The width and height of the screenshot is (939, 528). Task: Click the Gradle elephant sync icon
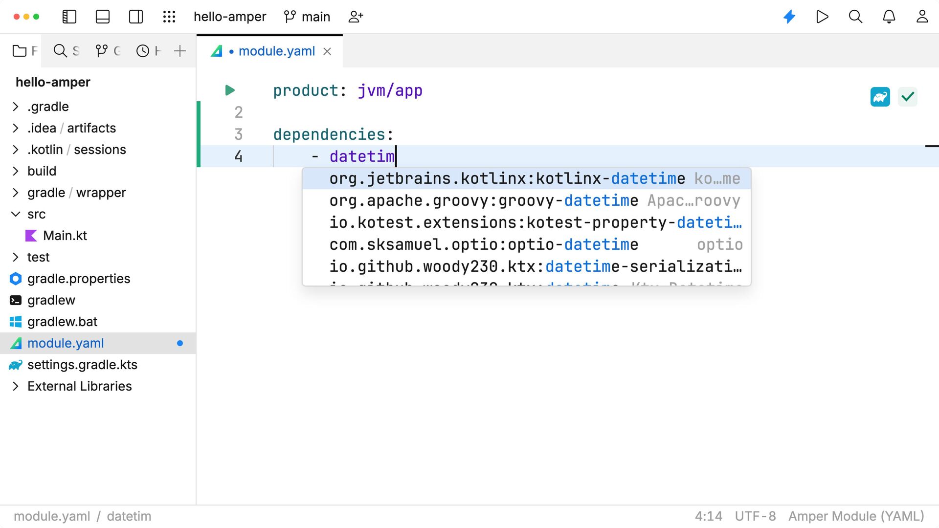pyautogui.click(x=880, y=97)
